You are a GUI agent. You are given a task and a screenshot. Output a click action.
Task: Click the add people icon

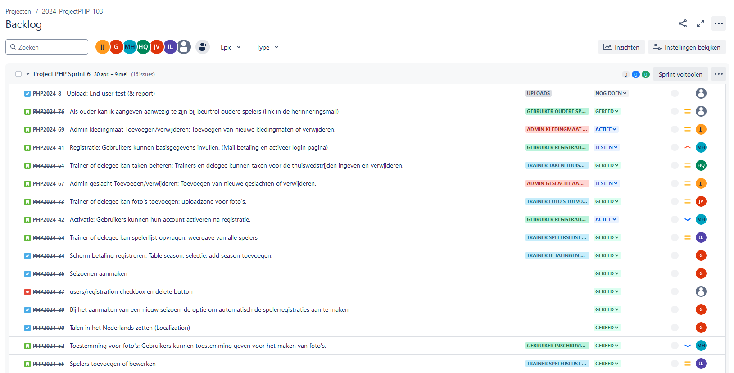click(x=203, y=47)
